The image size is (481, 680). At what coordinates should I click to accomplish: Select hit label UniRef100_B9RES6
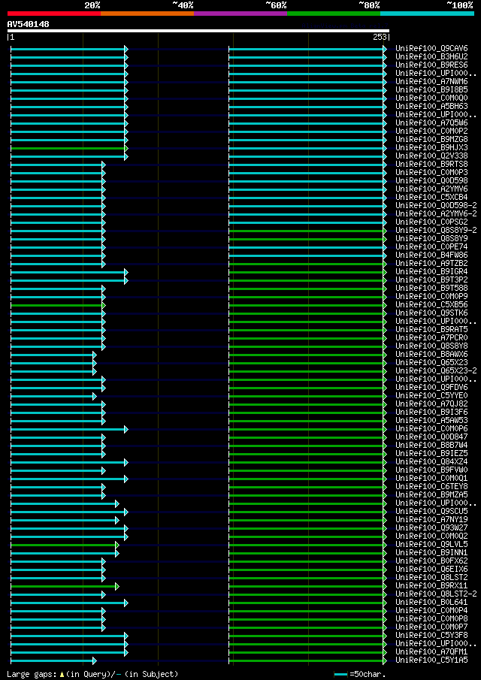point(431,65)
